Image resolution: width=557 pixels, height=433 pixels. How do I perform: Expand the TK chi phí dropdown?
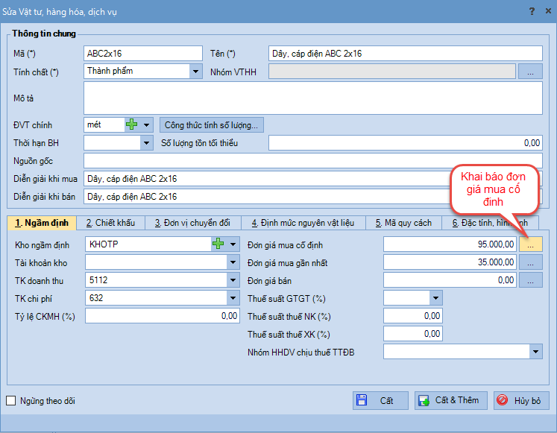click(x=233, y=298)
